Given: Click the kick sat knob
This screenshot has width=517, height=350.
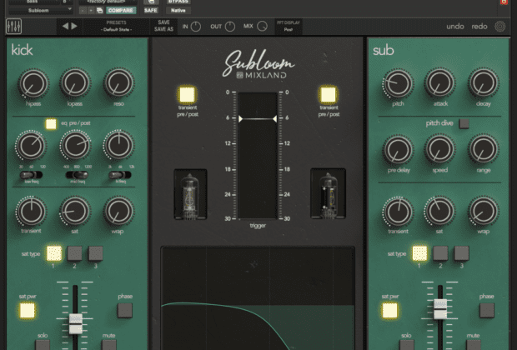Looking at the screenshot, I should [x=75, y=212].
